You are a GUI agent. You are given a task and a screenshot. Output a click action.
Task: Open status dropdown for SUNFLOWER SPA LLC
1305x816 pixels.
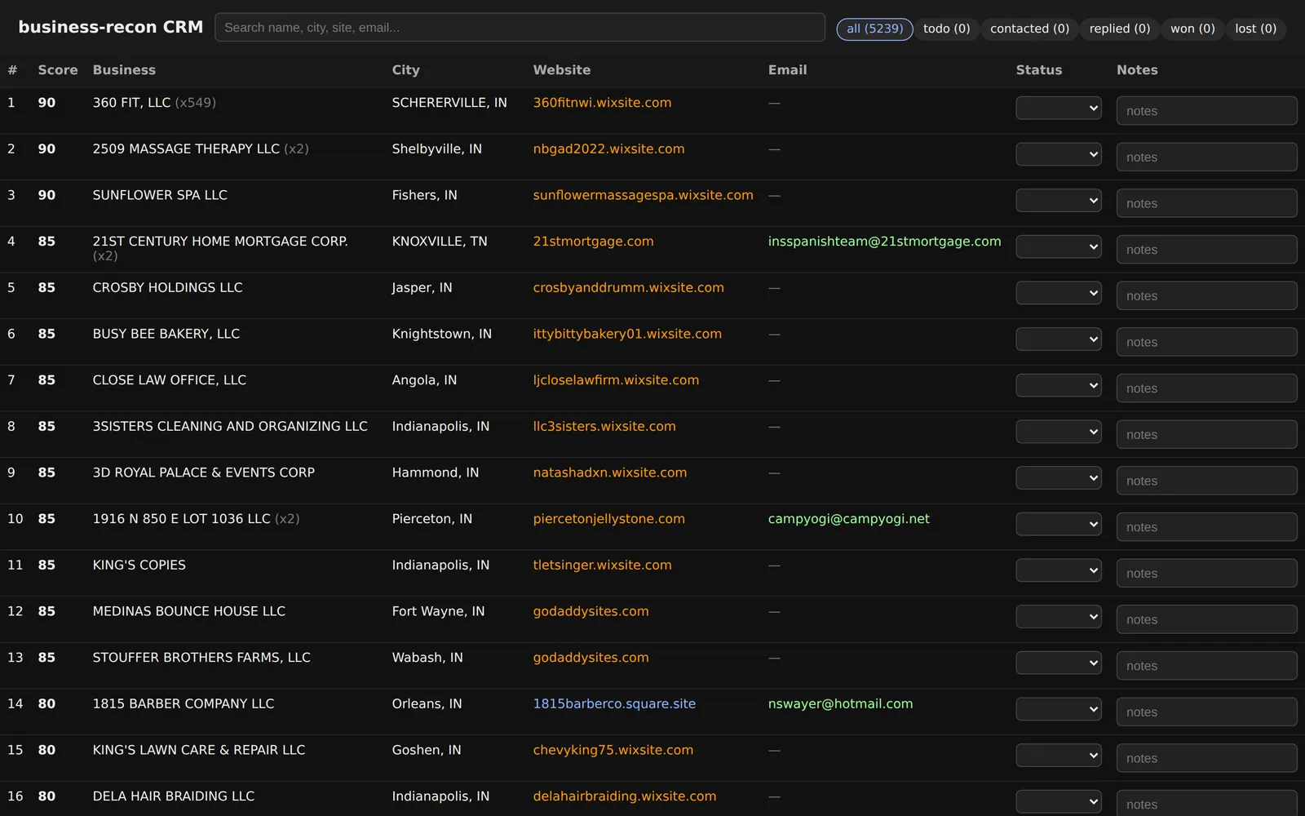tap(1059, 201)
